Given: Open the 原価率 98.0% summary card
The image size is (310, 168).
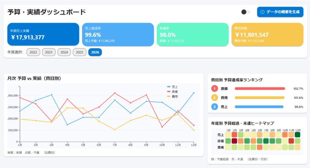Looking at the screenshot, I should coord(193,35).
